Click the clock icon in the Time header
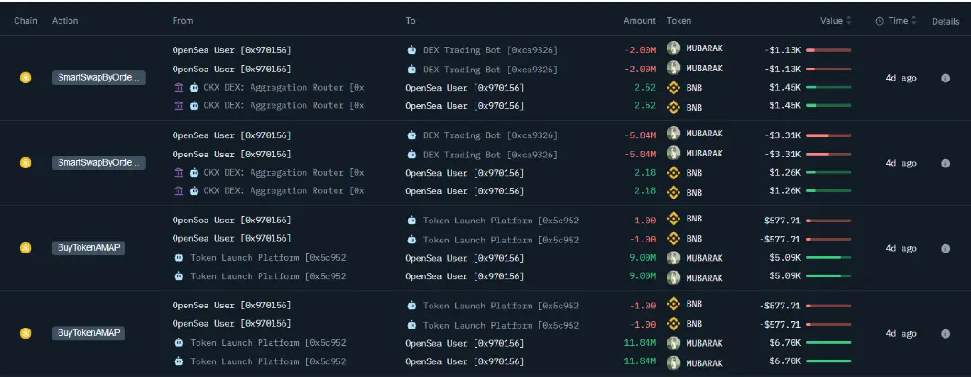 tap(880, 21)
